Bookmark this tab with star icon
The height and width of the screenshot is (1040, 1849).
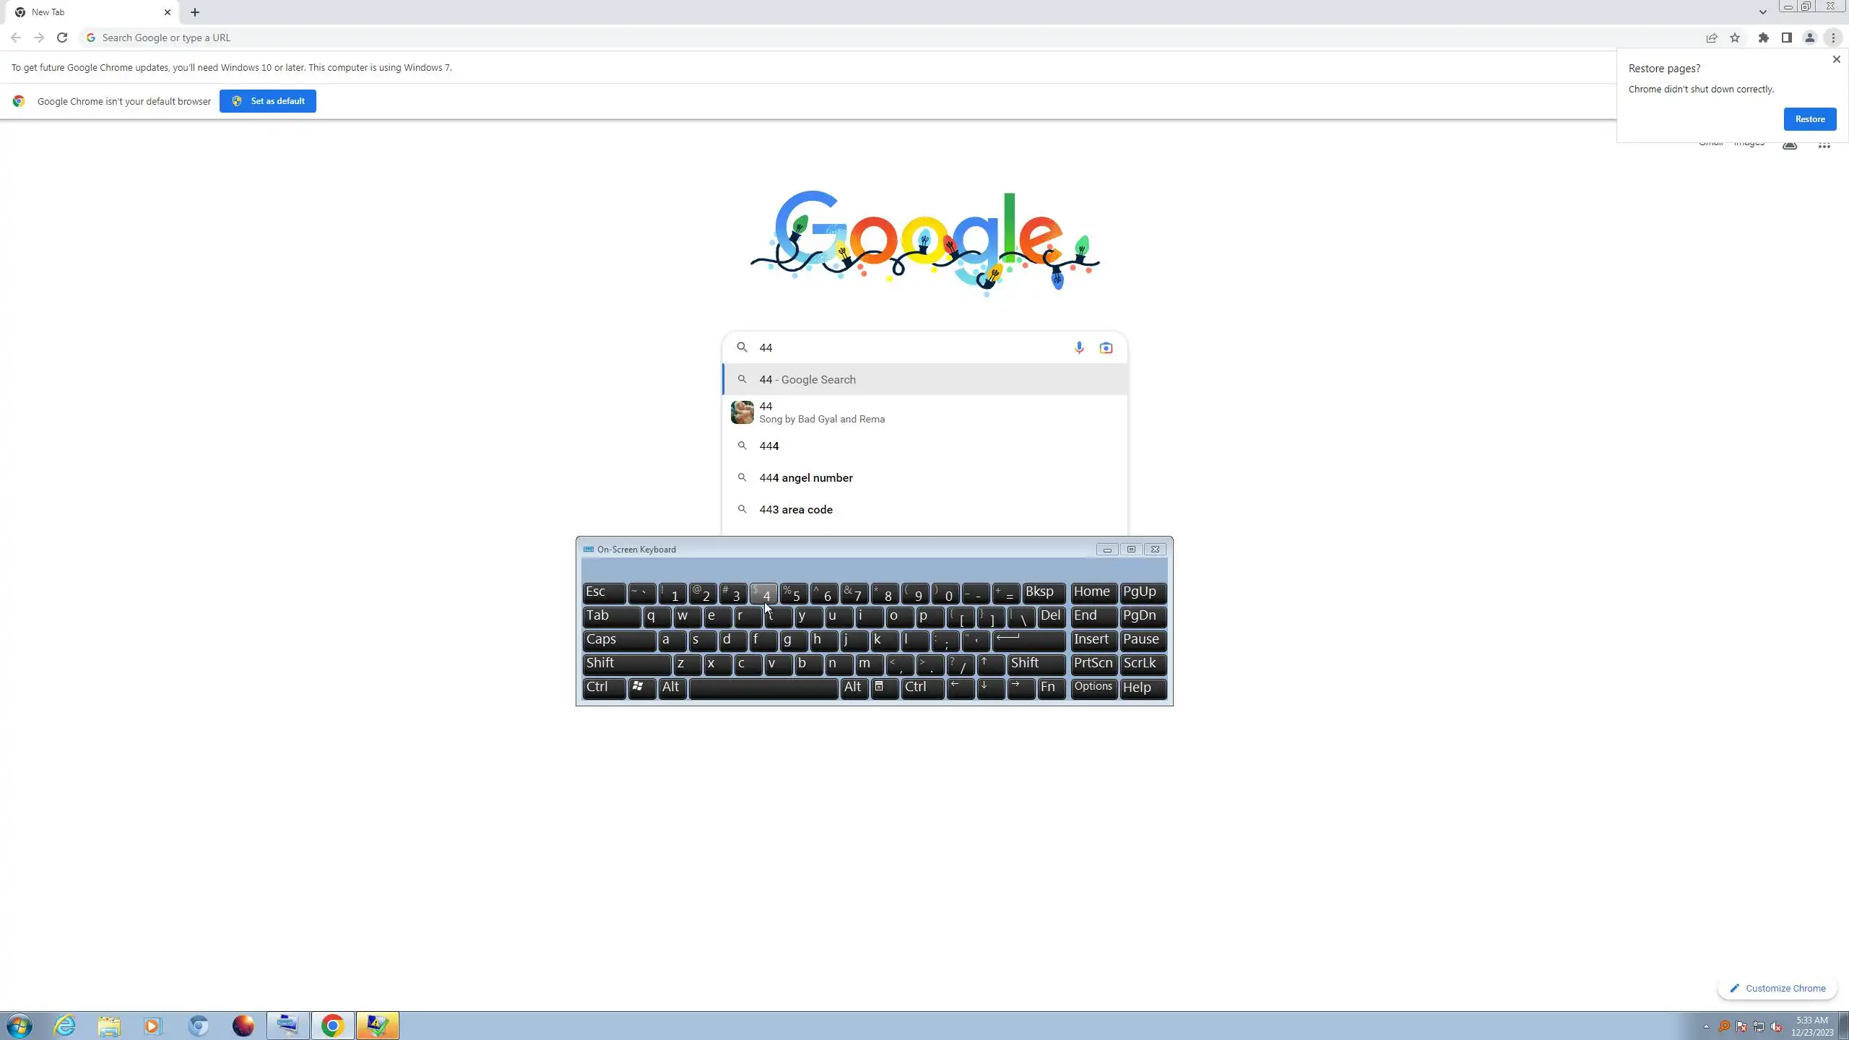coord(1735,38)
